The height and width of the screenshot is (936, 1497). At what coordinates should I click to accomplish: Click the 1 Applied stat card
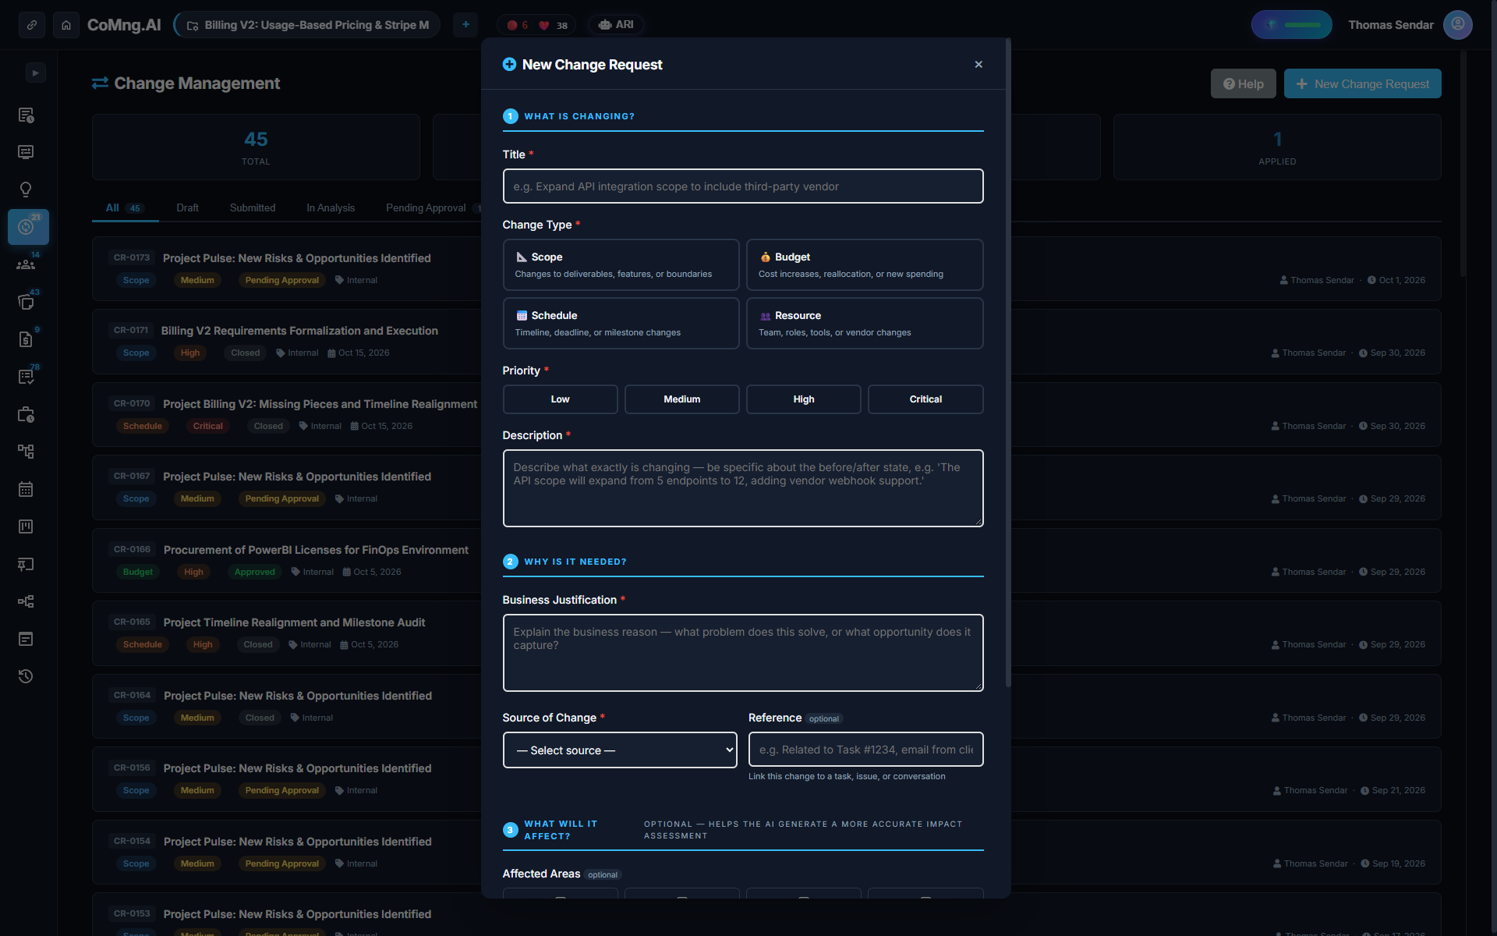click(1277, 147)
